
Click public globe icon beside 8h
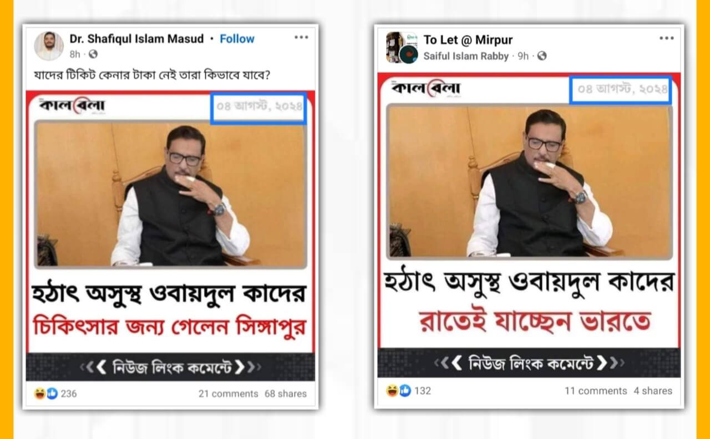(93, 54)
